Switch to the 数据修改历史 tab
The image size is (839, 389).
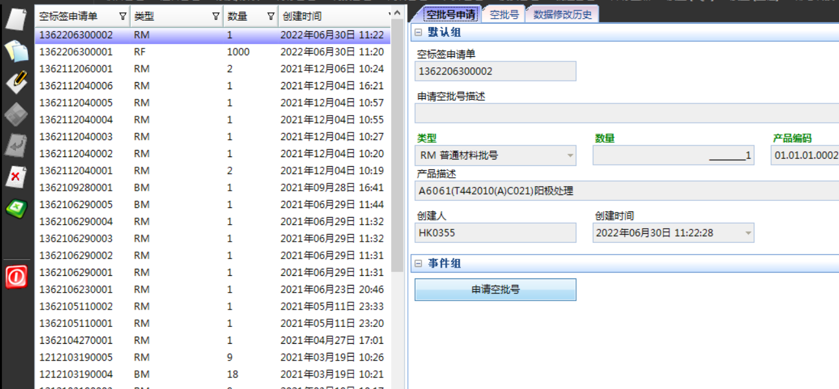(x=562, y=14)
